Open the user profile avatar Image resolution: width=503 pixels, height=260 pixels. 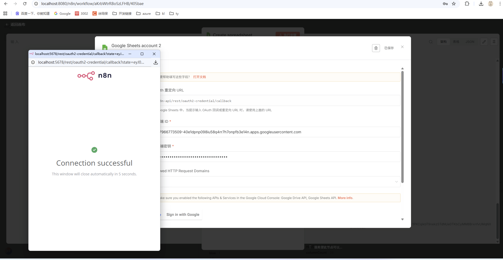491,4
